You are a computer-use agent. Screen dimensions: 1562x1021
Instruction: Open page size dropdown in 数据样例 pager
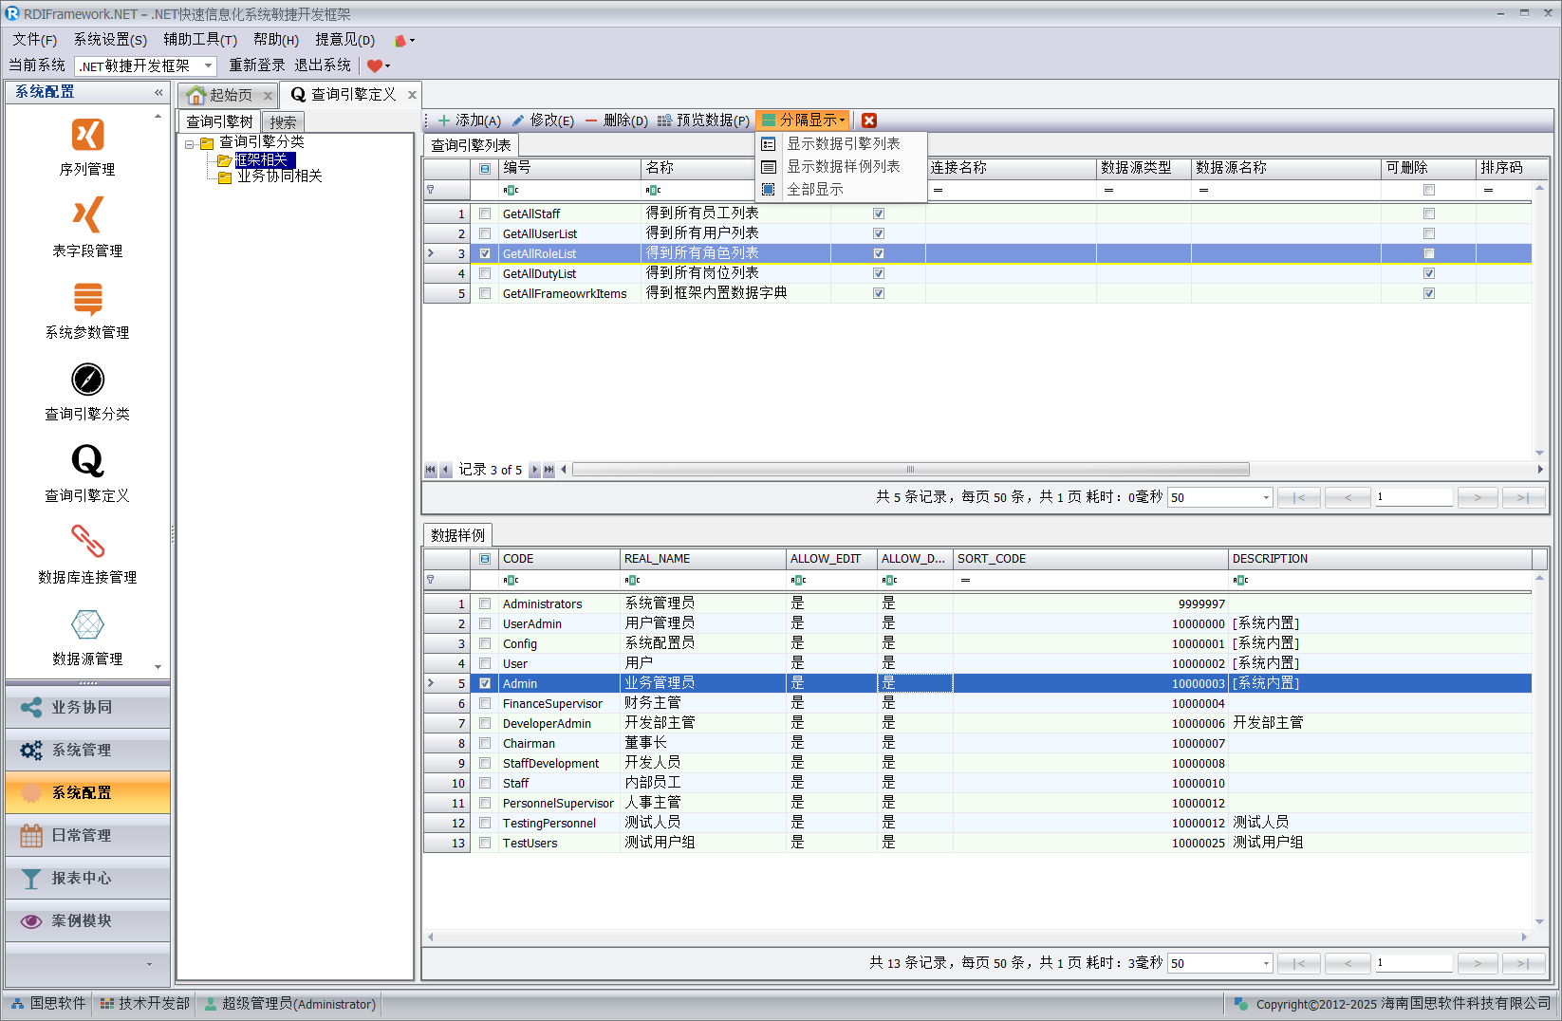tap(1266, 963)
